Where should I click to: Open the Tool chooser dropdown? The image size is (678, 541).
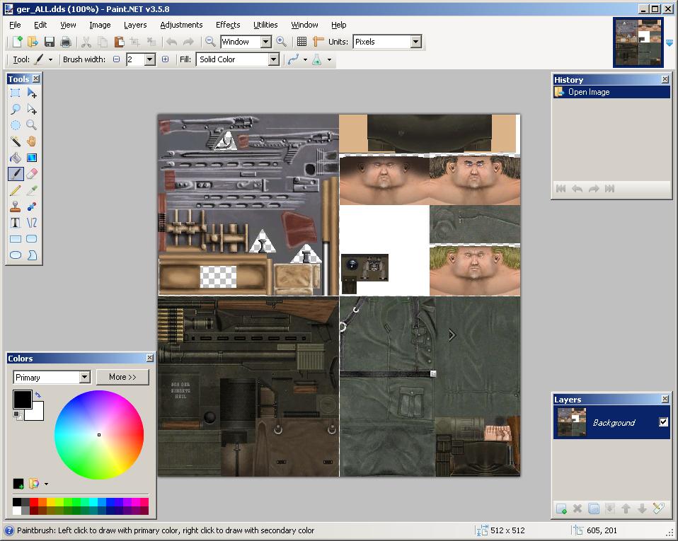(50, 59)
